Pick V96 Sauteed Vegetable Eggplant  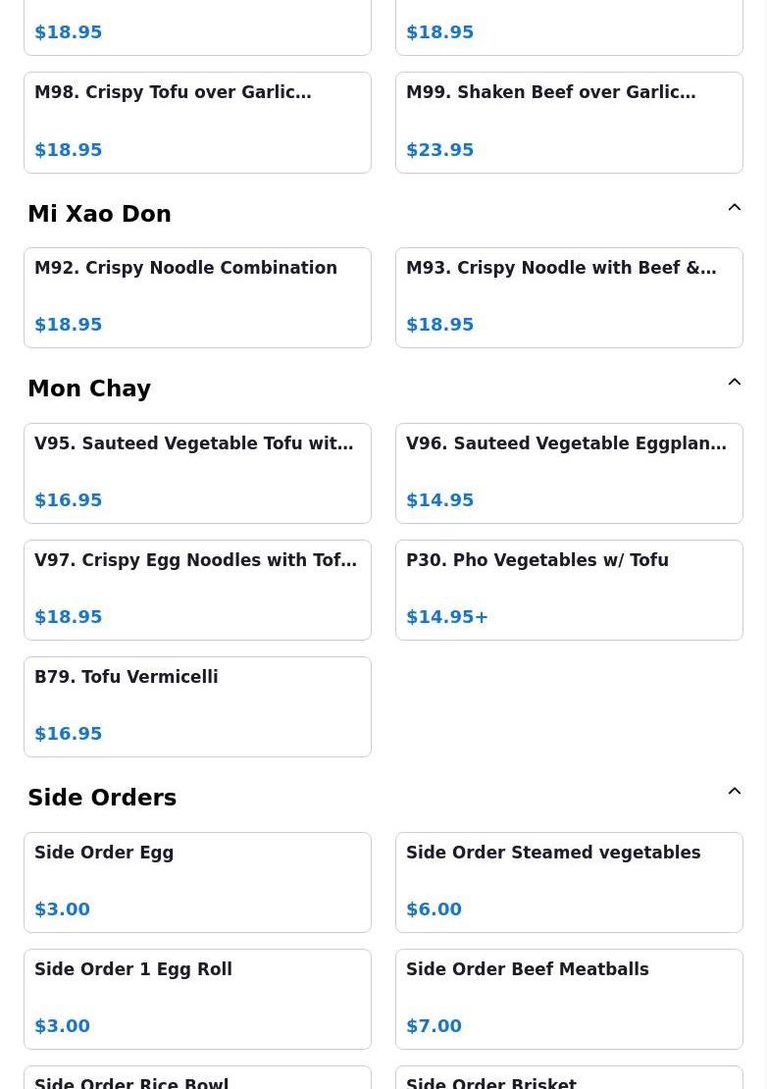click(569, 473)
